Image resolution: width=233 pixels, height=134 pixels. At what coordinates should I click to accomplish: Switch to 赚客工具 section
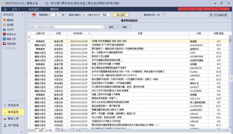tap(13, 119)
